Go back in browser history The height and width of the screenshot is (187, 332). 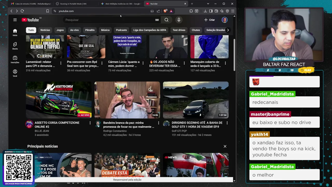coord(11,11)
